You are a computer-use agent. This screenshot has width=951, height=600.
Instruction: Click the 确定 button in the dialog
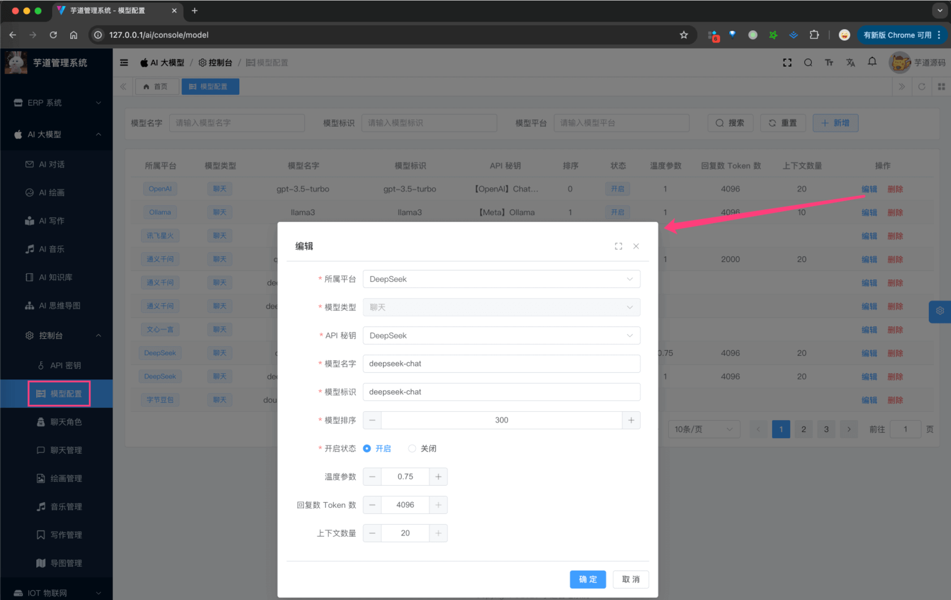(x=588, y=579)
